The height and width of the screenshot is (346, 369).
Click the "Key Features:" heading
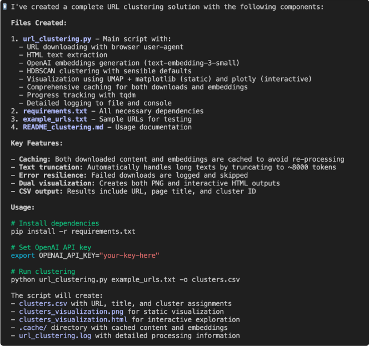[x=37, y=143]
